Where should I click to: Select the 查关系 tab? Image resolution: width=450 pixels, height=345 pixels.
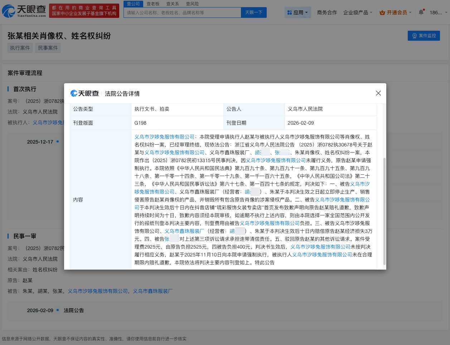point(173,4)
